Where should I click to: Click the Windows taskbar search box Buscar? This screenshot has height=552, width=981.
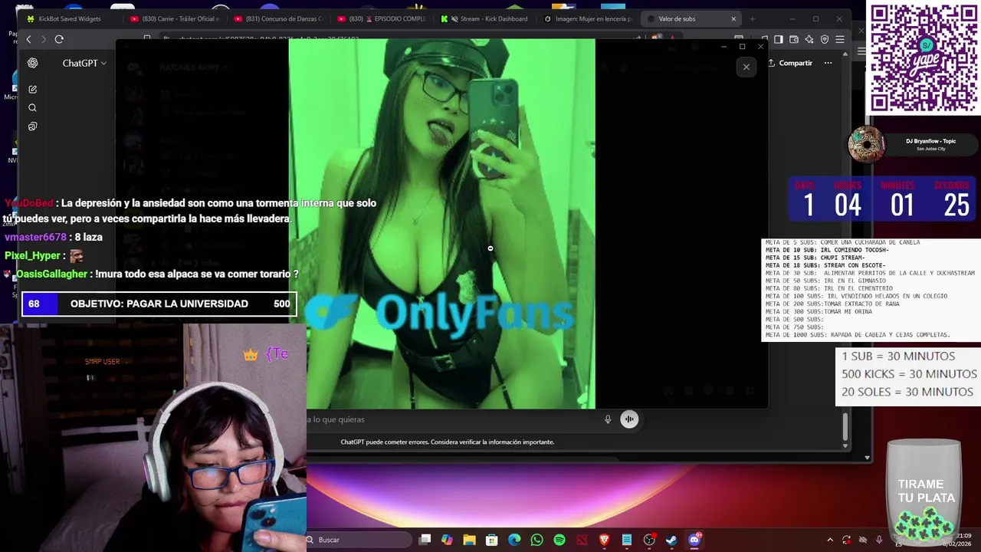tap(359, 540)
